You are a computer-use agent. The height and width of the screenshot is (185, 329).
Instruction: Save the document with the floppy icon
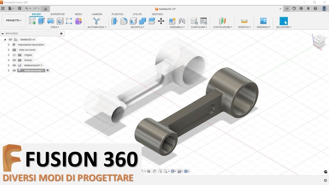pos(20,8)
